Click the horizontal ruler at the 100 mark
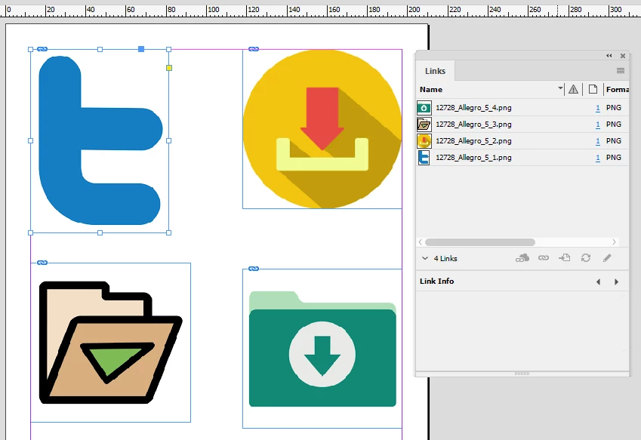The height and width of the screenshot is (440, 641). click(x=207, y=10)
